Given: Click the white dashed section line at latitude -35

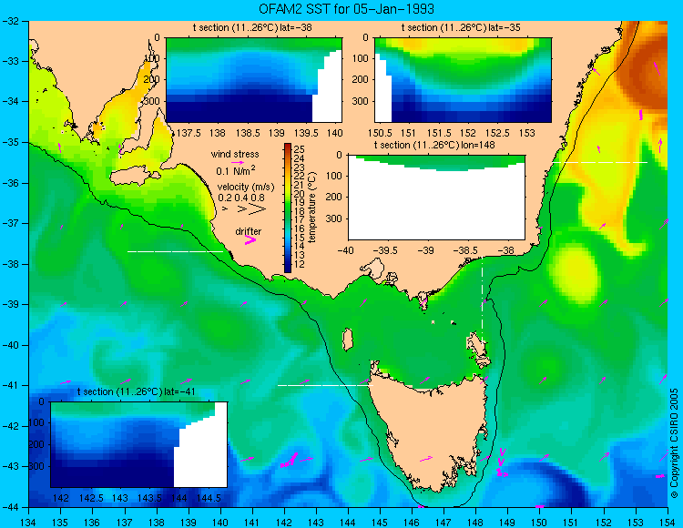Looking at the screenshot, I should click(x=600, y=162).
